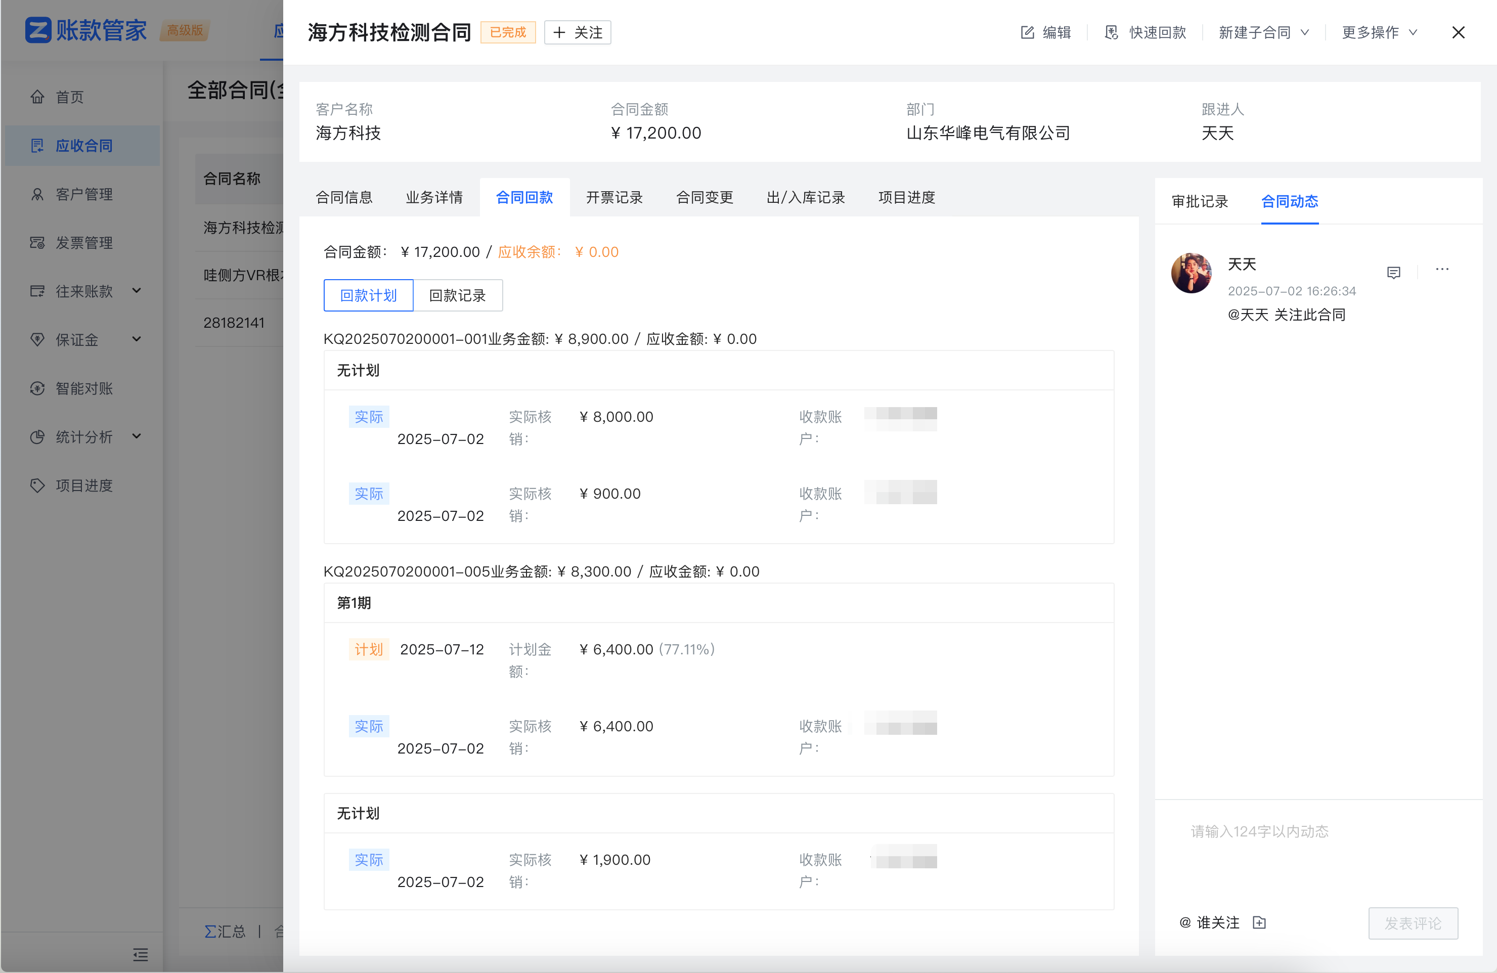The image size is (1497, 973).
Task: Click the 编辑 edit pencil icon
Action: (1027, 32)
